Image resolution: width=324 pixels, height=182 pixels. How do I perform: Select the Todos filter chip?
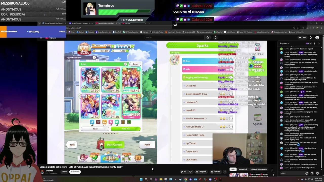[x=233, y=169]
